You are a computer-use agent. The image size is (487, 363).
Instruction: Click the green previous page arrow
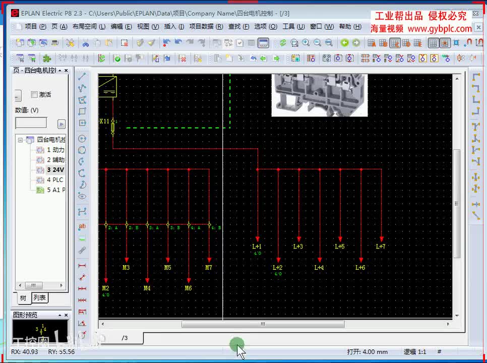click(344, 43)
